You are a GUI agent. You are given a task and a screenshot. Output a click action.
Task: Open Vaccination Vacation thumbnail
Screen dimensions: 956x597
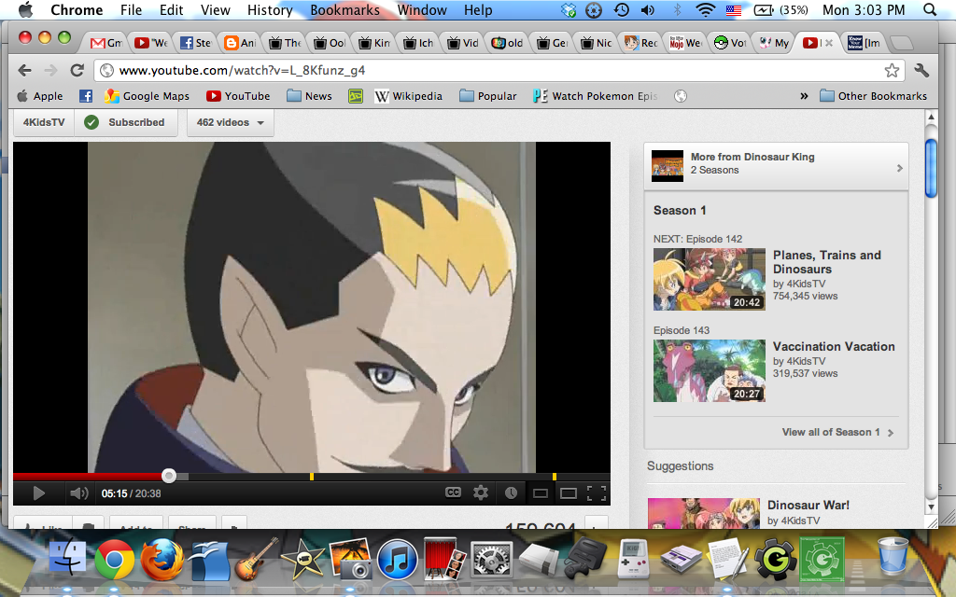tap(710, 370)
